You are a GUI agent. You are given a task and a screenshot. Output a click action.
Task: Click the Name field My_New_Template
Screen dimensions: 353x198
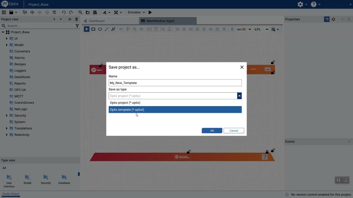point(175,83)
